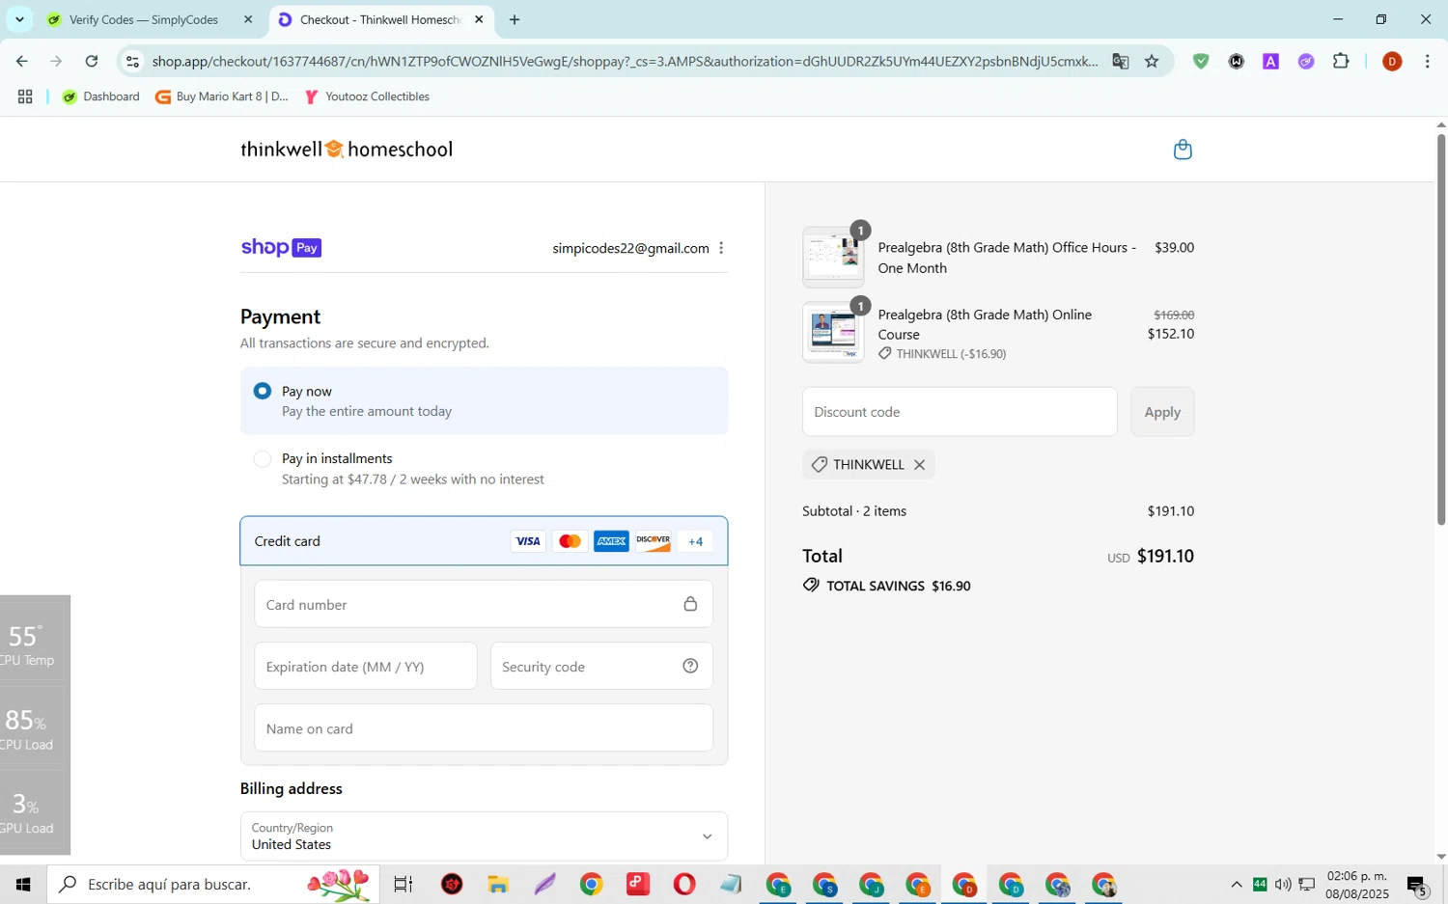Click the Visa card logo
This screenshot has width=1448, height=904.
(x=527, y=541)
